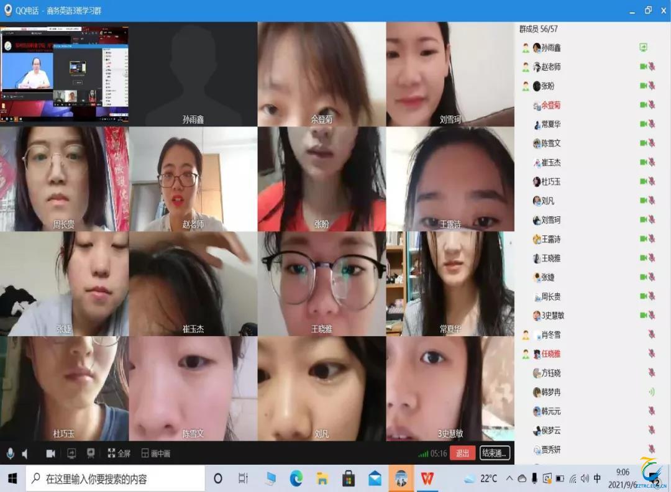Click the Windows search box in taskbar
Image resolution: width=671 pixels, height=492 pixels.
(115, 479)
